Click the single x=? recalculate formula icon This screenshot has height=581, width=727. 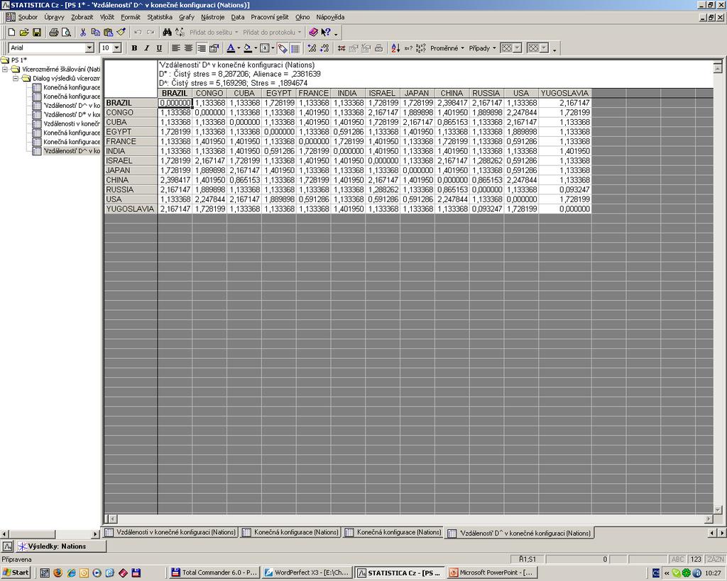[408, 48]
